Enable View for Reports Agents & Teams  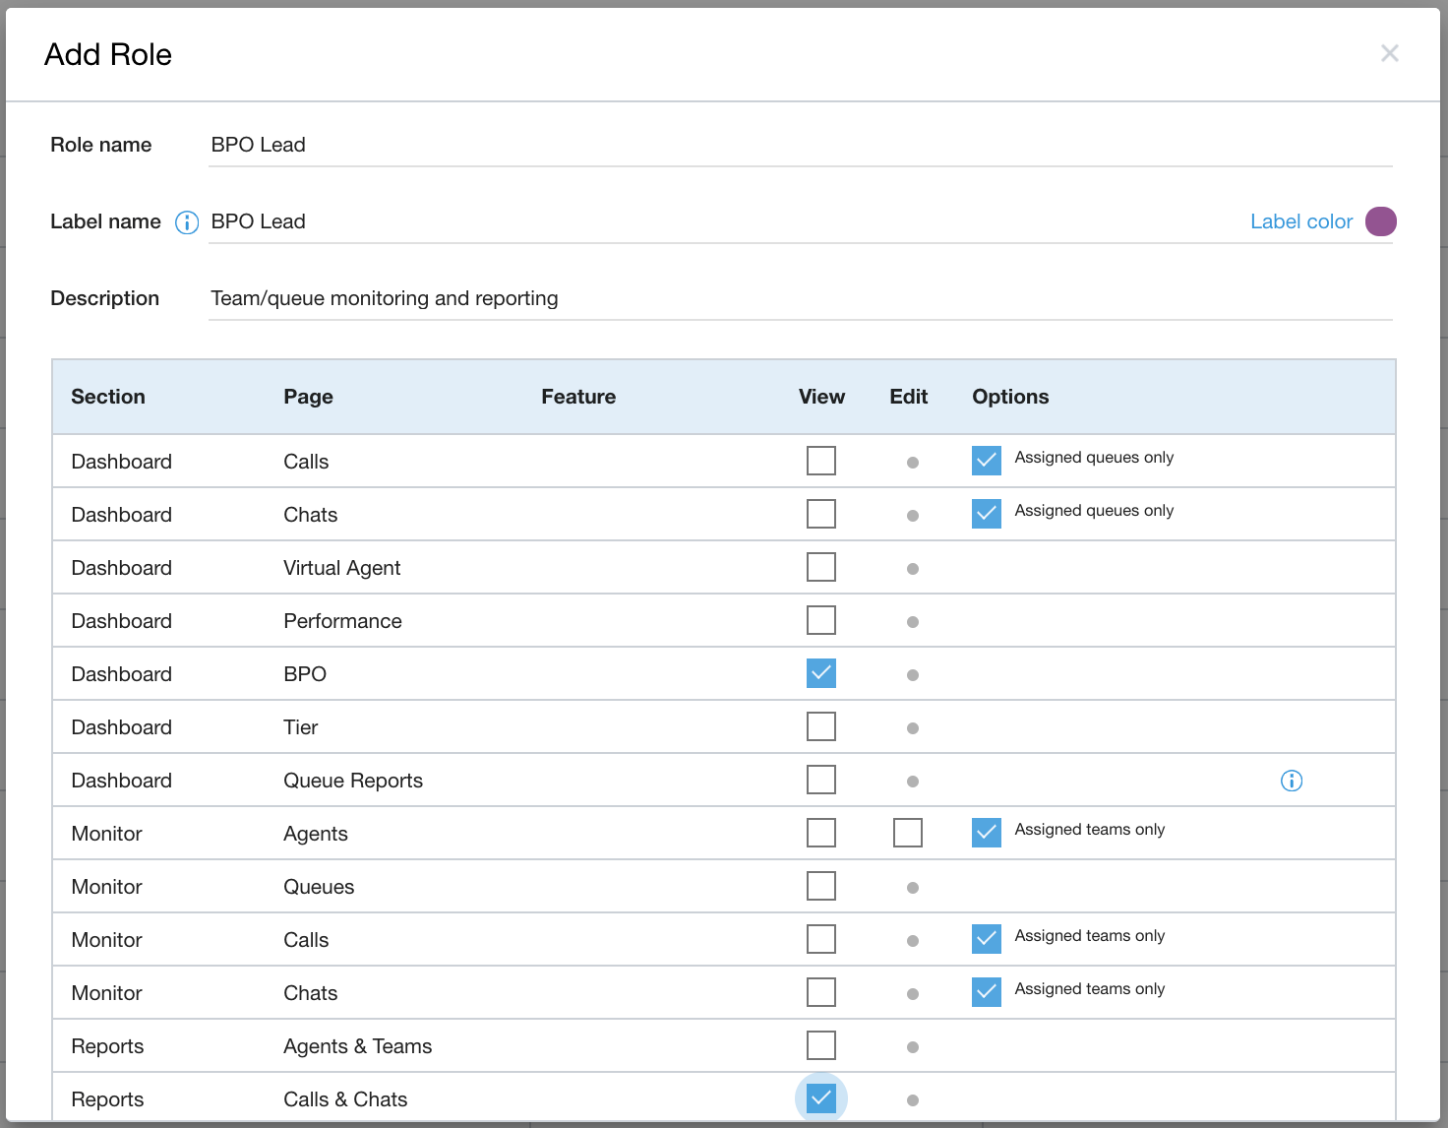click(821, 1045)
